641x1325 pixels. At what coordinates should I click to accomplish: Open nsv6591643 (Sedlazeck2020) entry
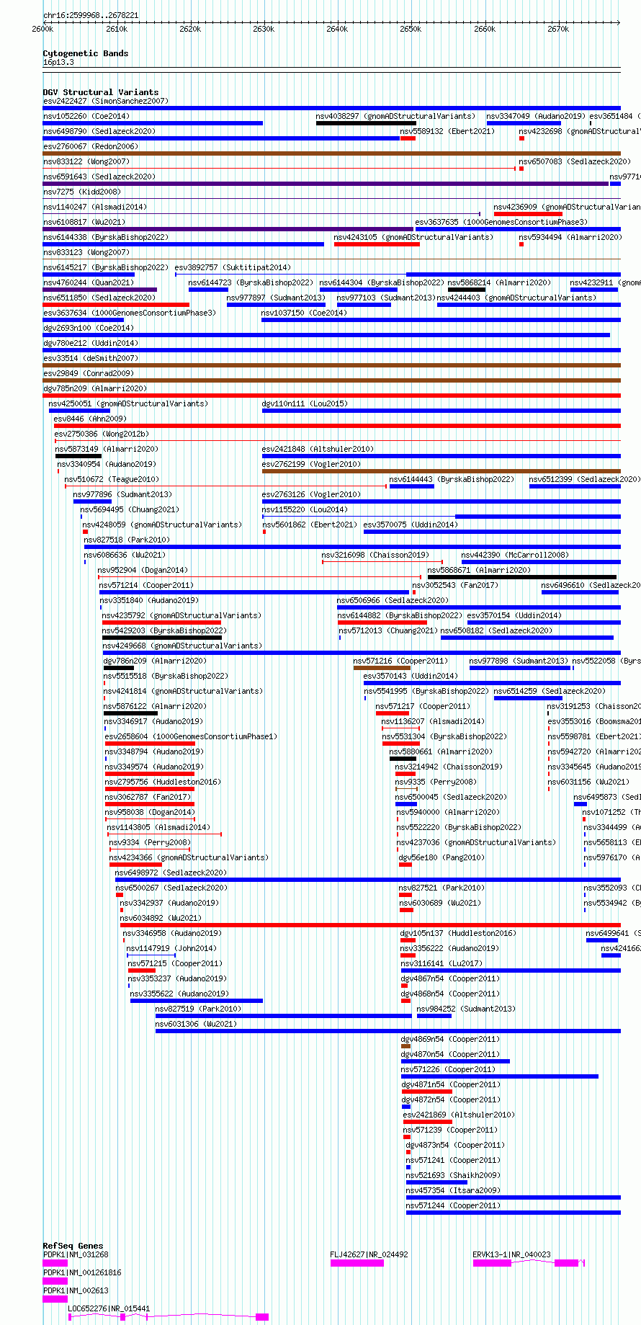(x=99, y=177)
